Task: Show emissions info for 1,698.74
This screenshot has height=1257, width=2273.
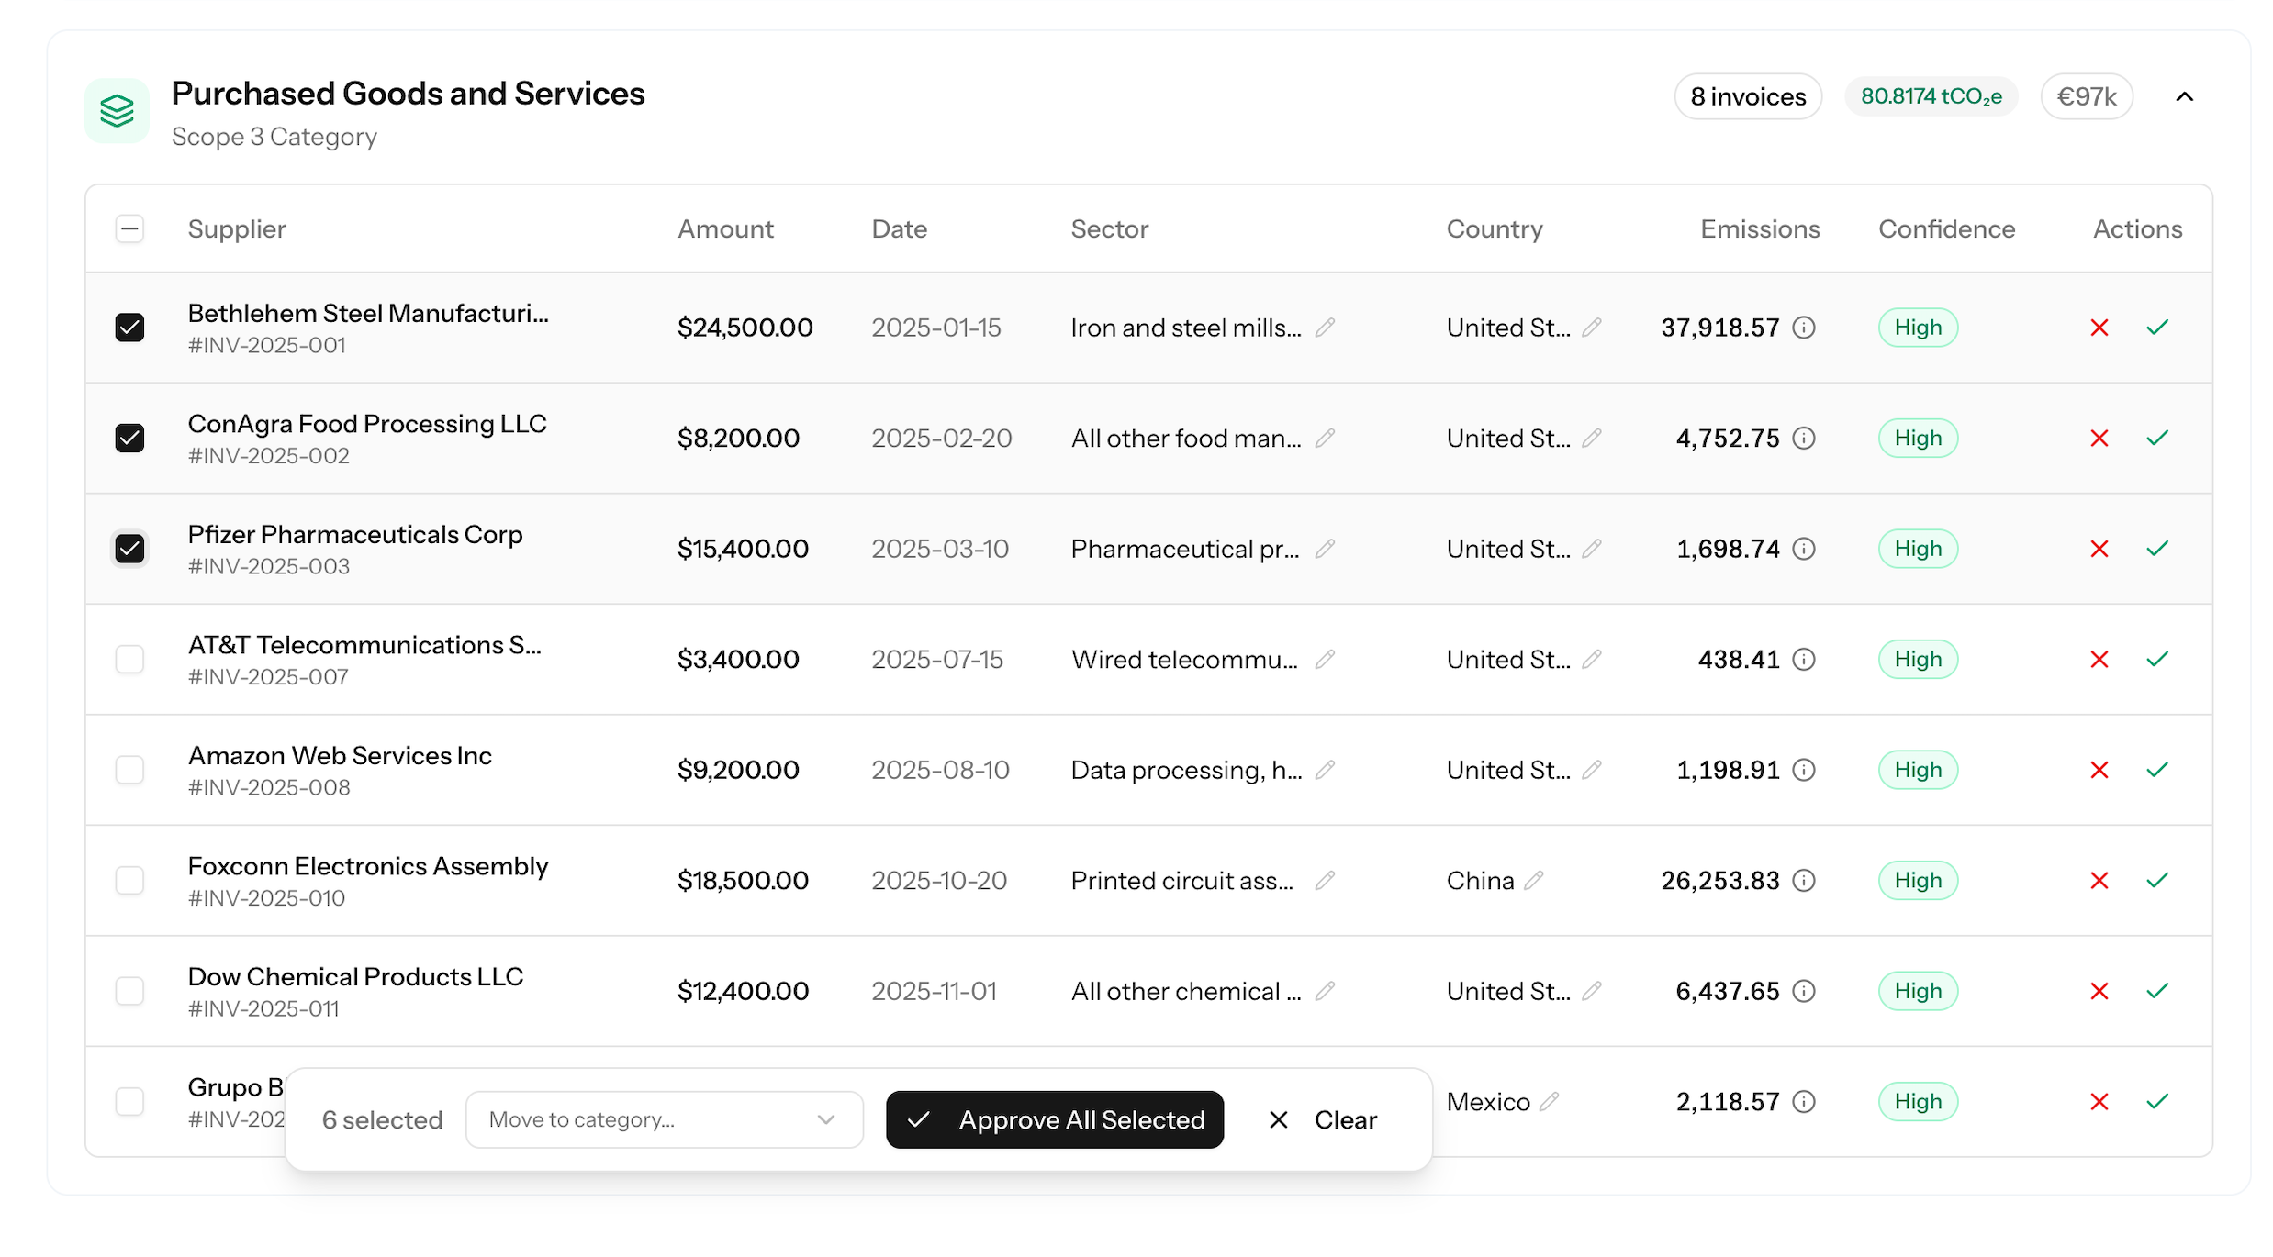Action: 1804,549
